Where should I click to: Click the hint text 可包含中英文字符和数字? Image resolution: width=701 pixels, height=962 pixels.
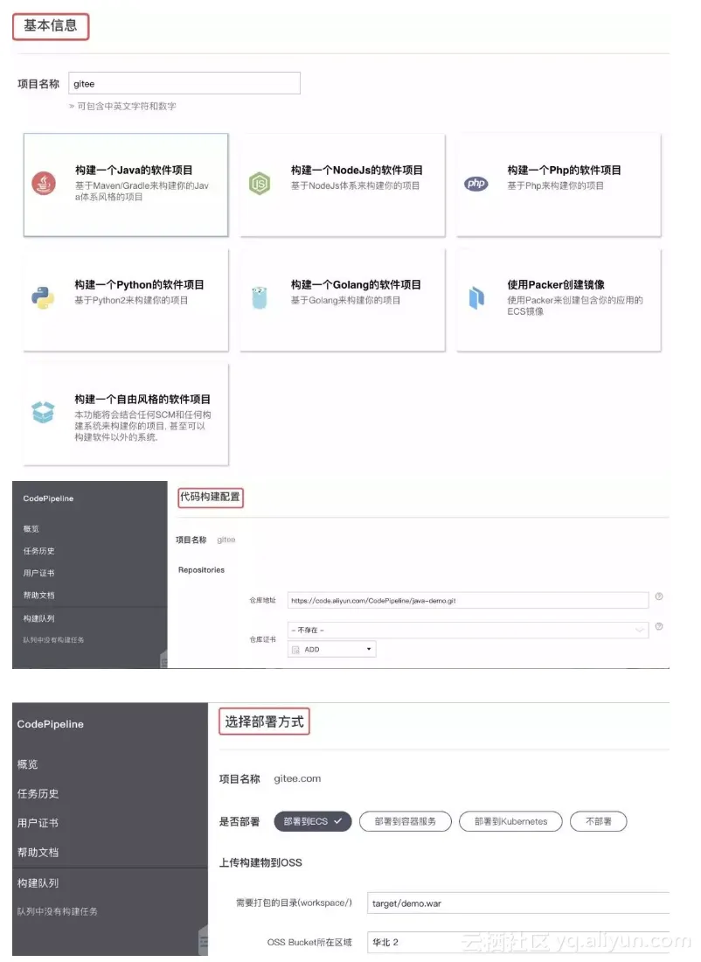point(127,106)
